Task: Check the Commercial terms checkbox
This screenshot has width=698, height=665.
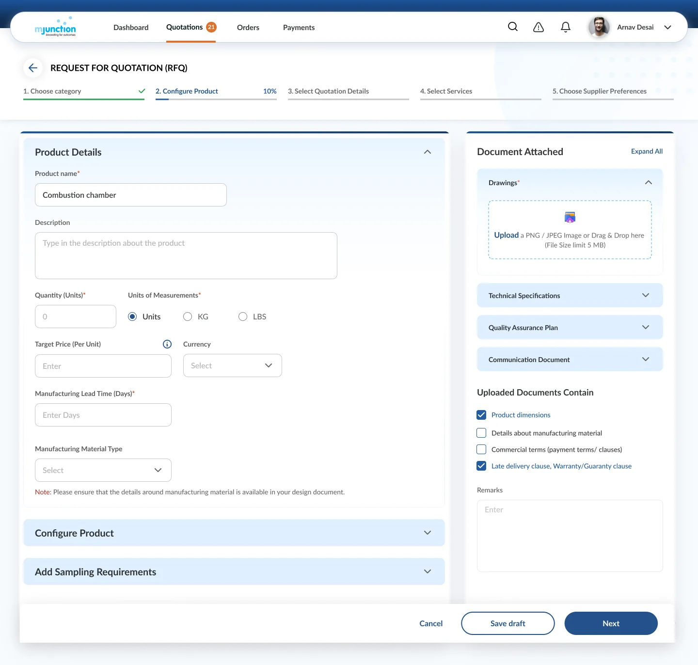Action: point(481,449)
